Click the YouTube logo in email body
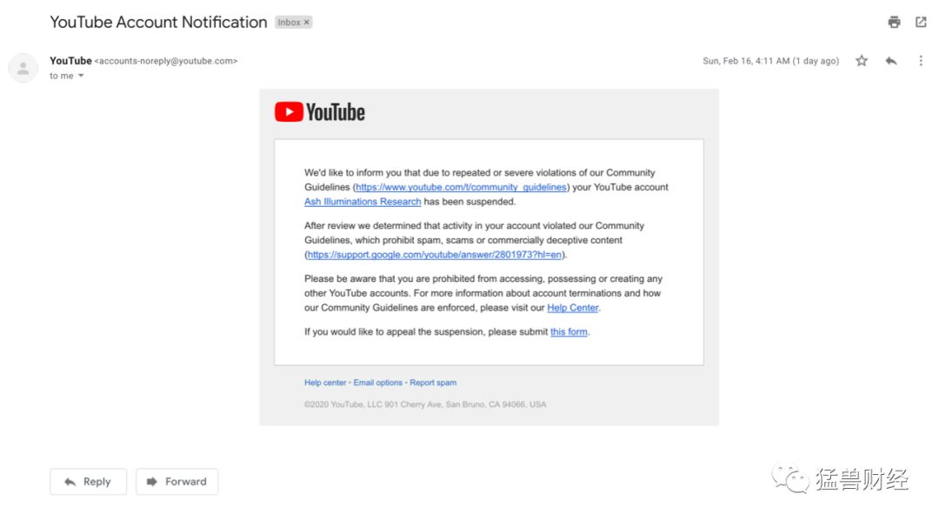Screen dimensions: 939x521 pos(320,112)
